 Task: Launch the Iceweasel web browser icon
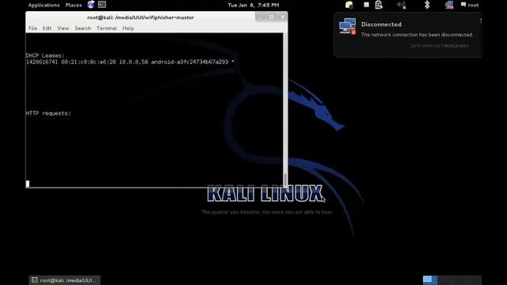pyautogui.click(x=91, y=5)
